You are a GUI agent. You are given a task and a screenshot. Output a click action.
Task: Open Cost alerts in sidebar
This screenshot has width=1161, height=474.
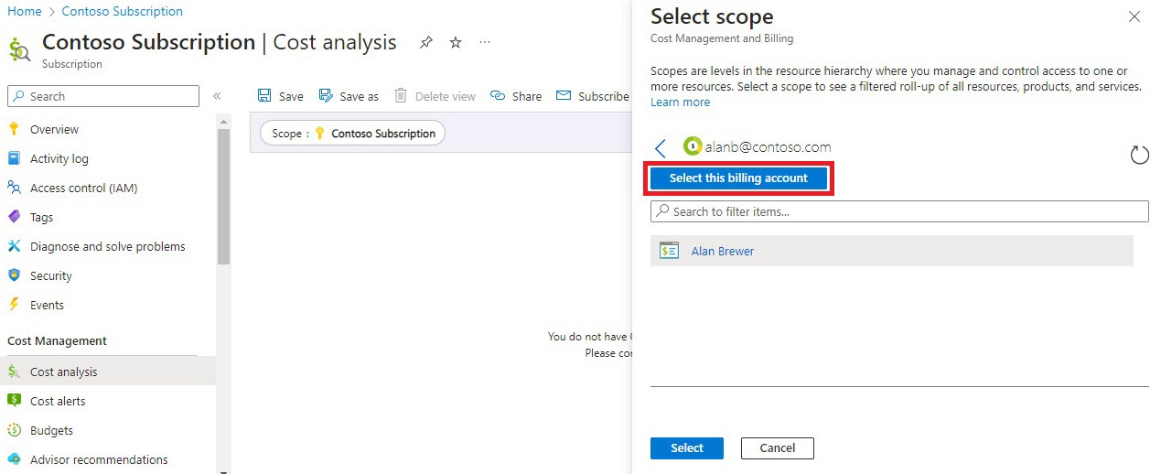point(58,401)
